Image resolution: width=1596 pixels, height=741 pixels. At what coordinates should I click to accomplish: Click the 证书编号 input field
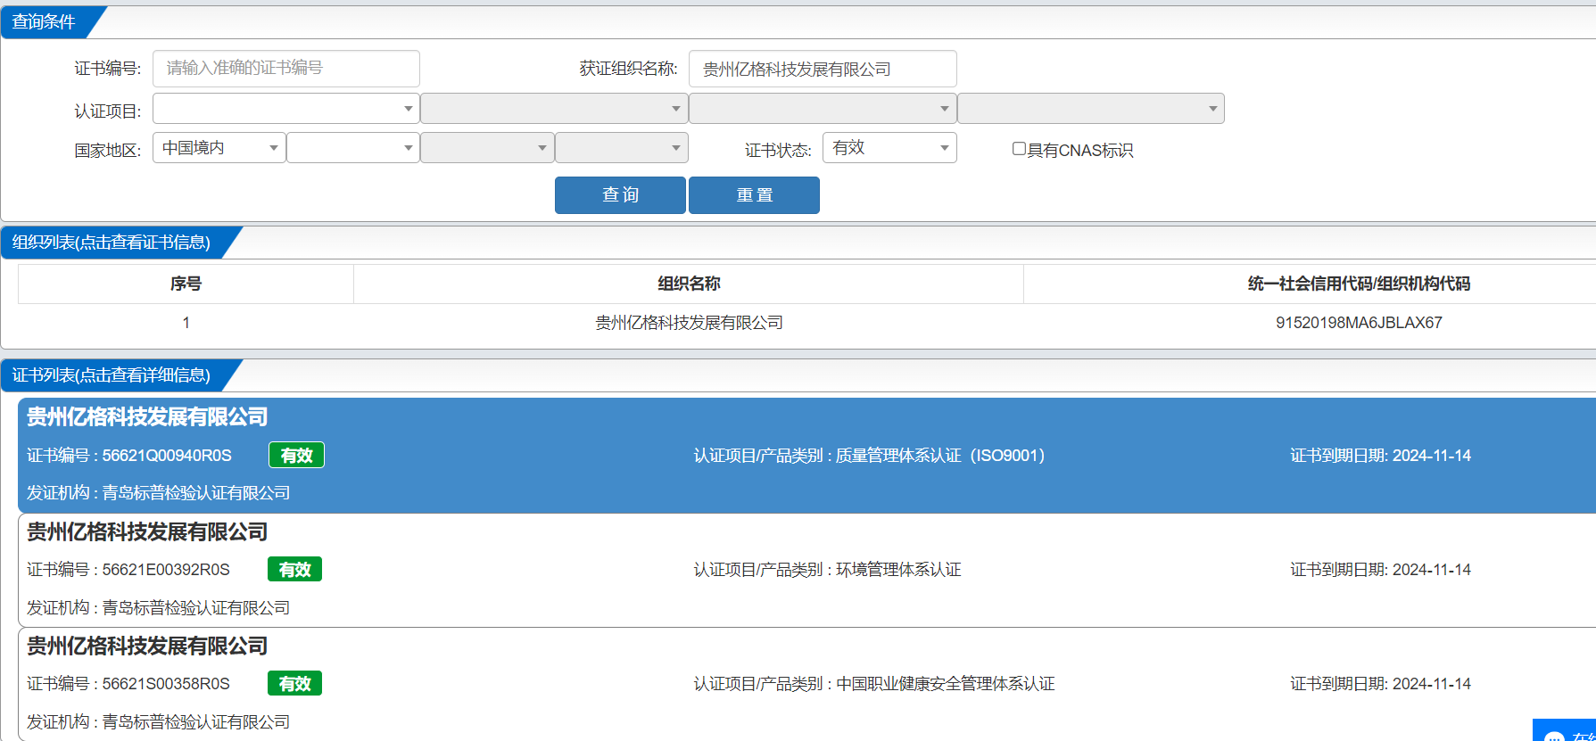(285, 69)
